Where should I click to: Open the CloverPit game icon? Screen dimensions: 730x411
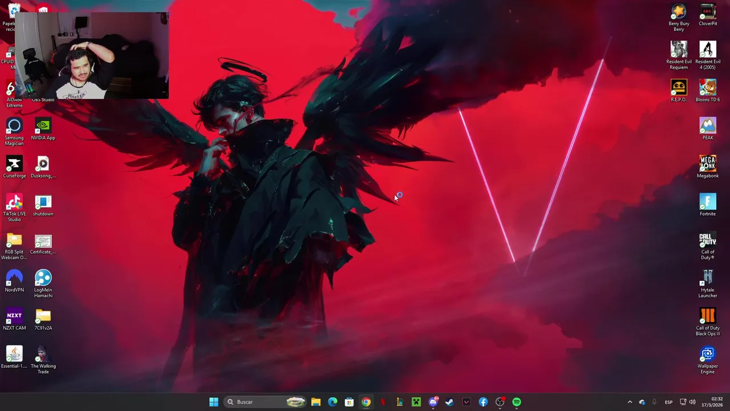[708, 15]
